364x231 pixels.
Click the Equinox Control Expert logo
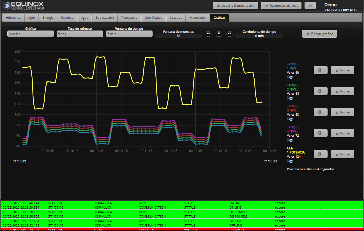(24, 6)
